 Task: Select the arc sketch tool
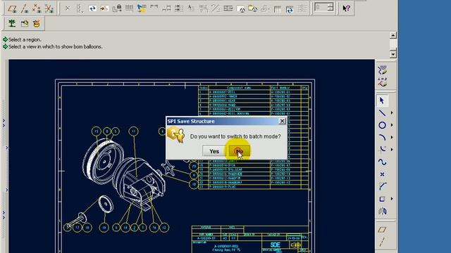pyautogui.click(x=382, y=138)
